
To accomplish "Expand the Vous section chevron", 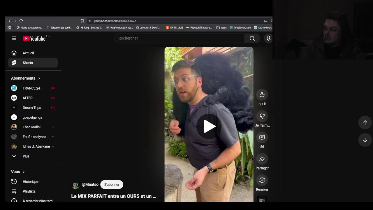I will (24, 172).
